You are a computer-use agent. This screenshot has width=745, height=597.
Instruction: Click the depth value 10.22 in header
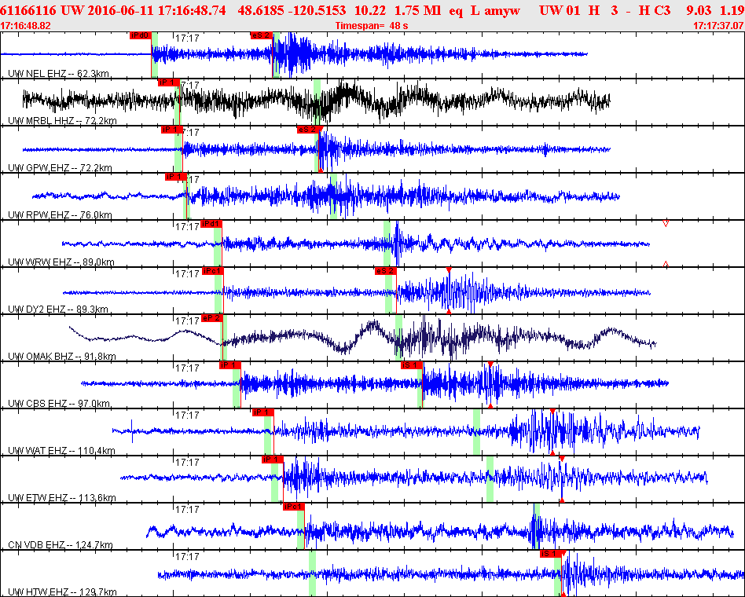point(370,10)
